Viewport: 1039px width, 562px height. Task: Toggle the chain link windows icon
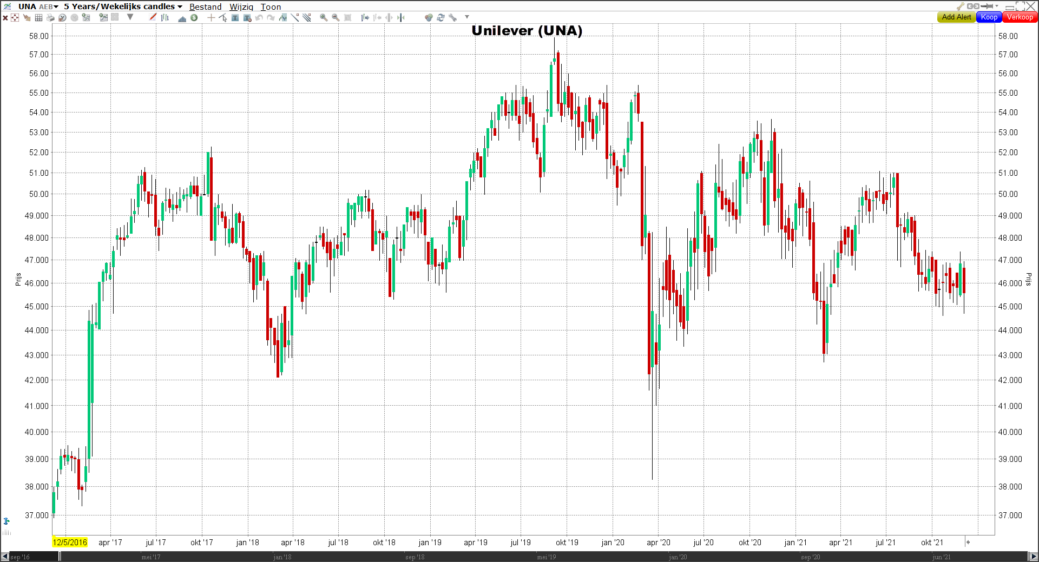pyautogui.click(x=973, y=6)
